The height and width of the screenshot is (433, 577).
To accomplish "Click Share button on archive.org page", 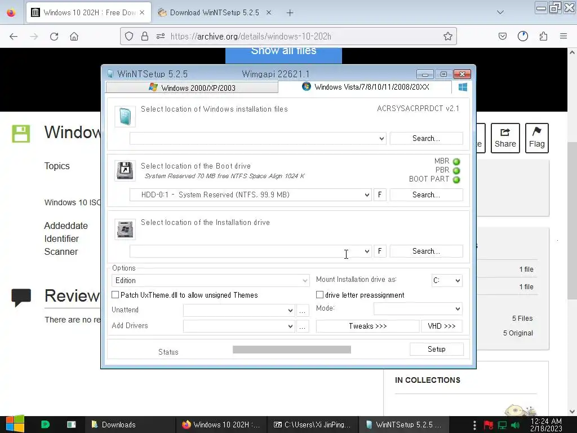I will coord(505,138).
